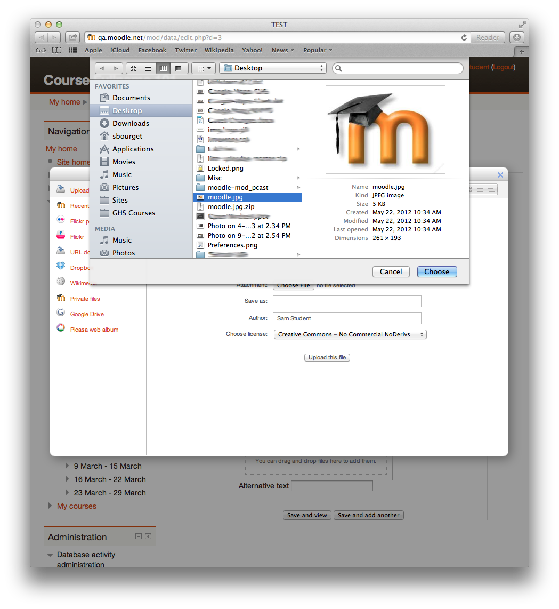Image resolution: width=559 pixels, height=609 pixels.
Task: Expand Misc folder arrow
Action: pos(298,178)
